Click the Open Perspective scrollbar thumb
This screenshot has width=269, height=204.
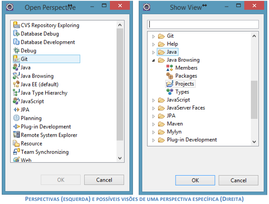(120, 85)
